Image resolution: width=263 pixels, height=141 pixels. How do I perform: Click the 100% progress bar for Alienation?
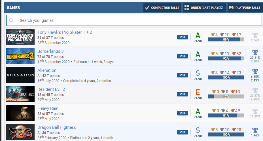(226, 77)
